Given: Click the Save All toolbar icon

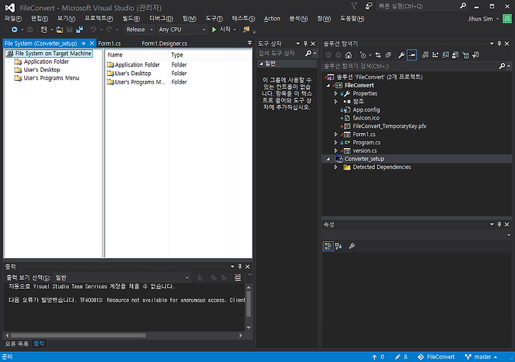Looking at the screenshot, I should point(79,29).
